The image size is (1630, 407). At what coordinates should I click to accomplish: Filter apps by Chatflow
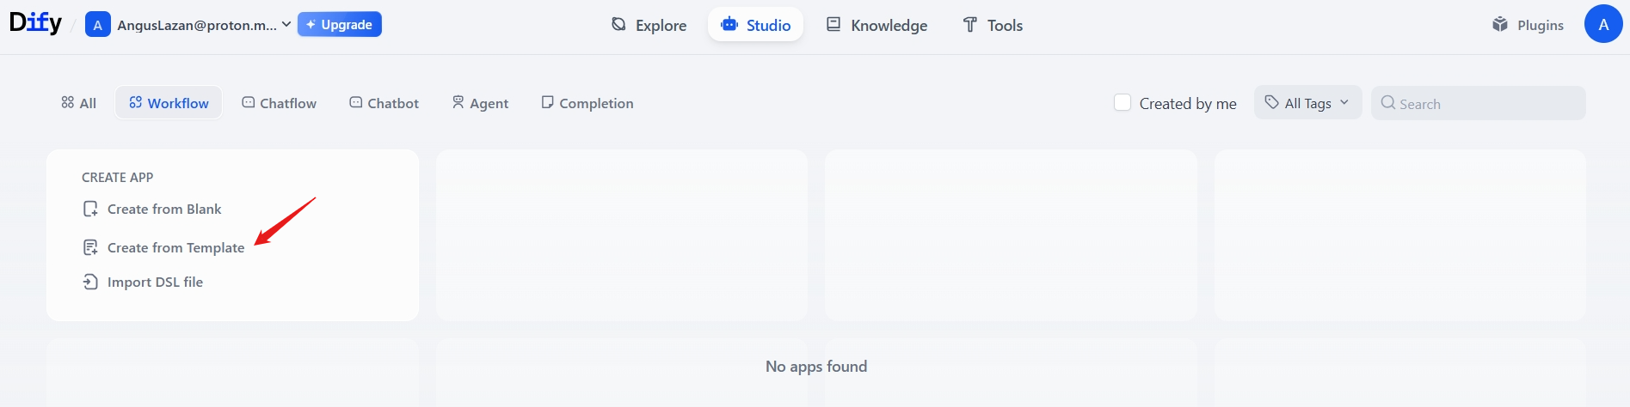(279, 103)
